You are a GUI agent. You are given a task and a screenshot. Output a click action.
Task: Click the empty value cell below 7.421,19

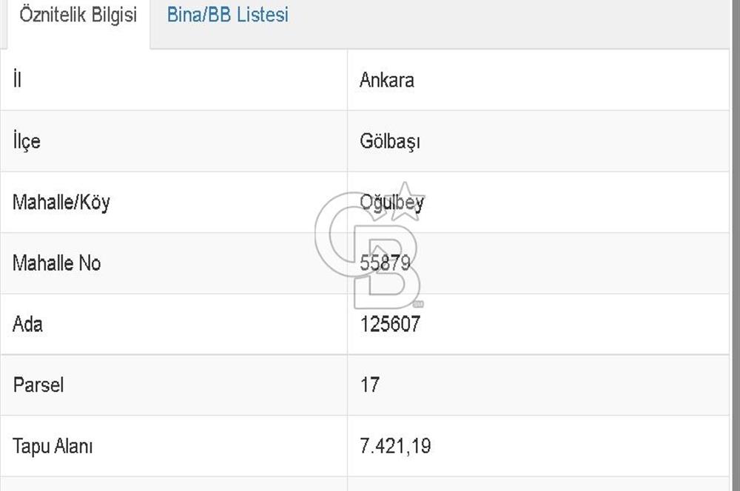pyautogui.click(x=538, y=484)
